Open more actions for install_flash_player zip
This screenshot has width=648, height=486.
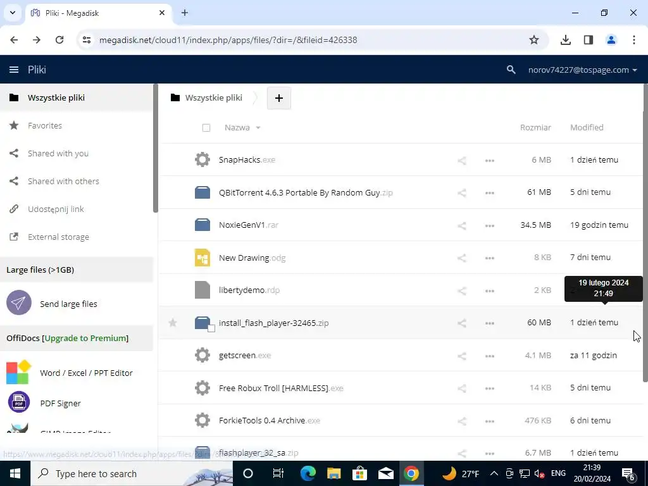pos(490,323)
